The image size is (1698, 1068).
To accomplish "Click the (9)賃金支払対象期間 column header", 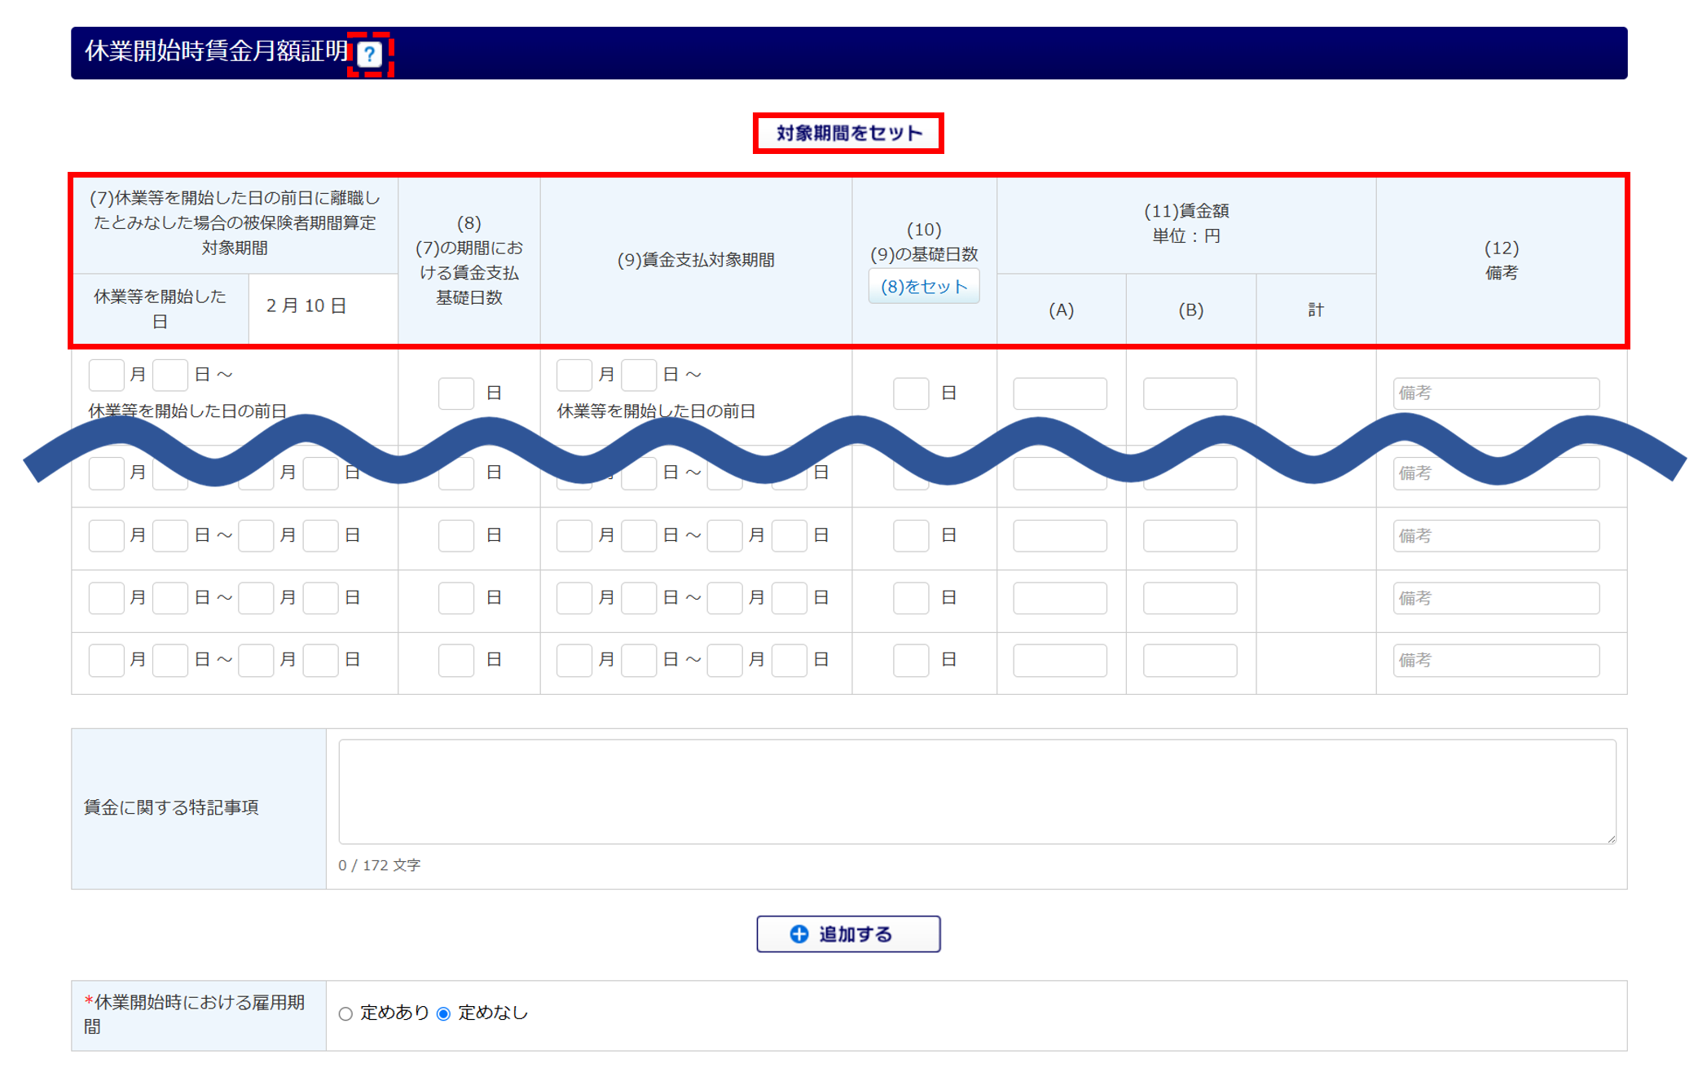I will 696,260.
